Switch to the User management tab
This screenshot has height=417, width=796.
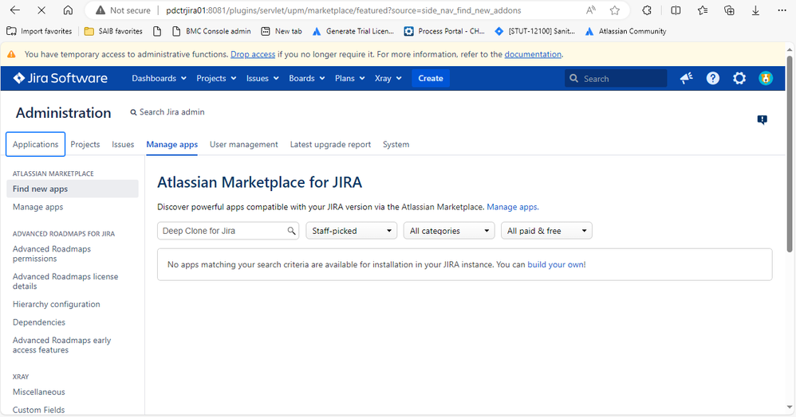pyautogui.click(x=243, y=144)
